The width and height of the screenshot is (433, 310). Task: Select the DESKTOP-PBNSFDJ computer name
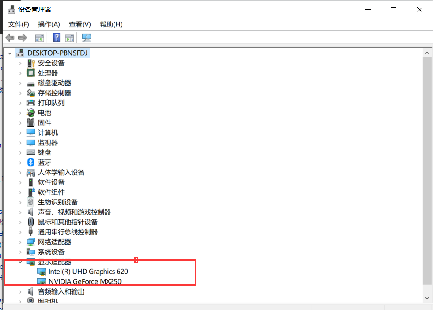click(57, 53)
